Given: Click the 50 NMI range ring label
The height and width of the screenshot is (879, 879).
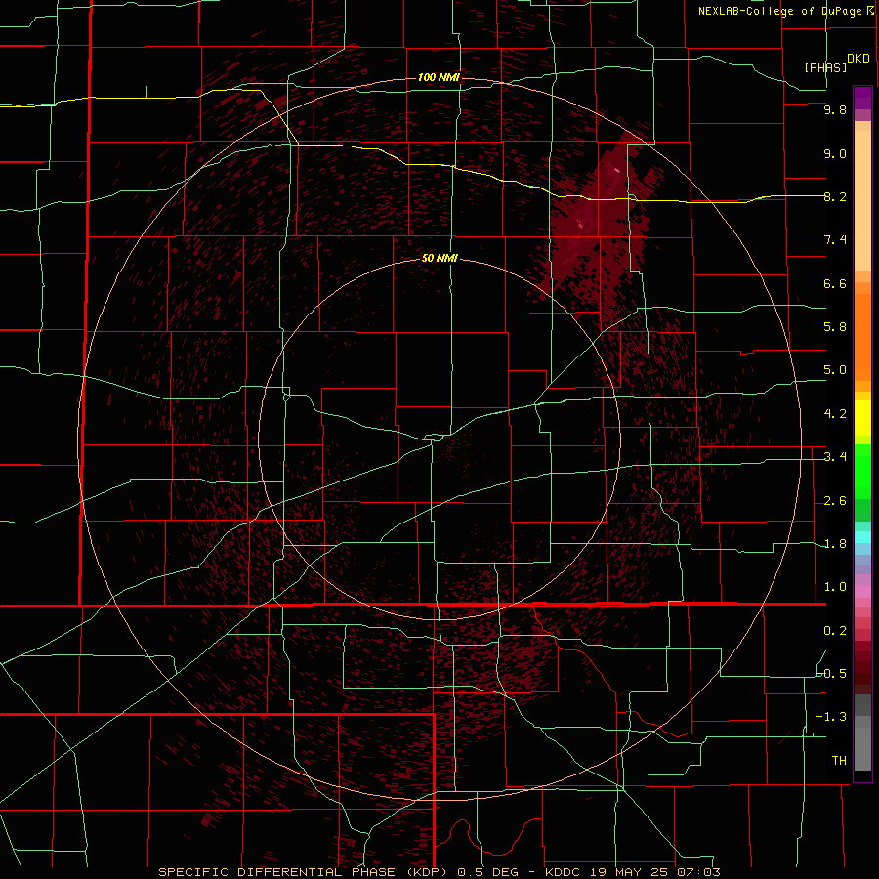Looking at the screenshot, I should (x=439, y=259).
